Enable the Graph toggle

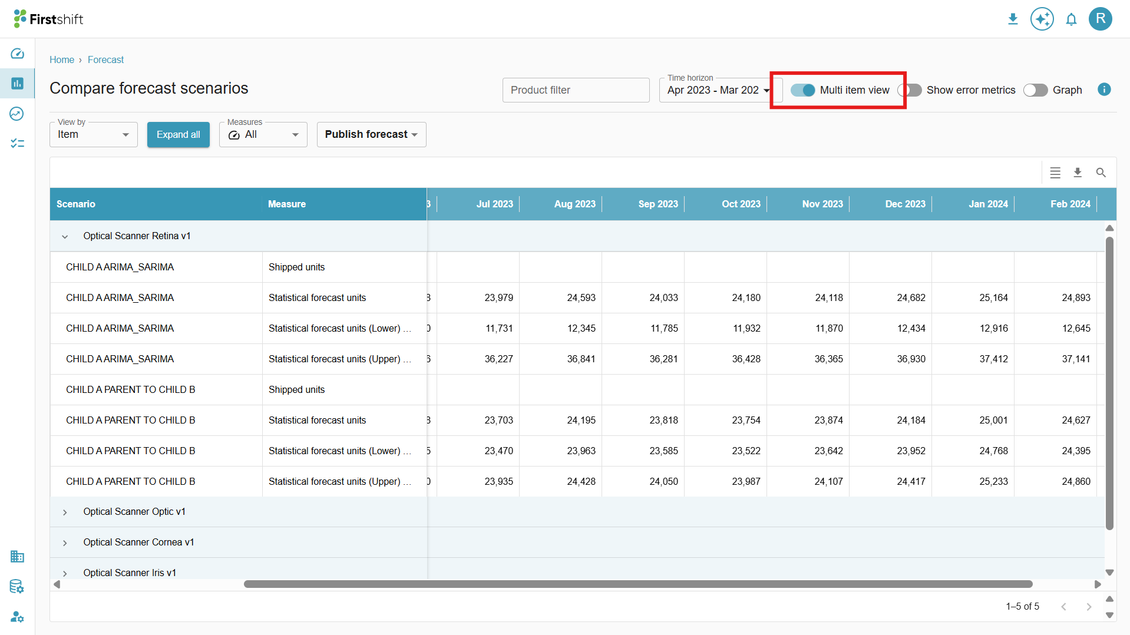pos(1035,90)
